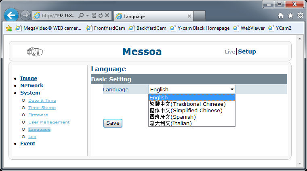Open the Setup page link
The image size is (307, 171).
[x=247, y=52]
